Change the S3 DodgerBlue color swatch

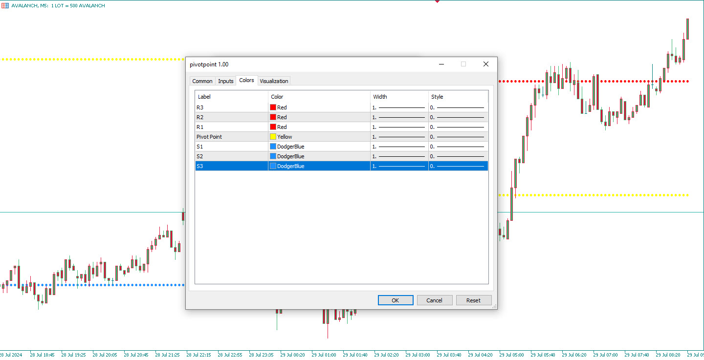[x=273, y=166]
